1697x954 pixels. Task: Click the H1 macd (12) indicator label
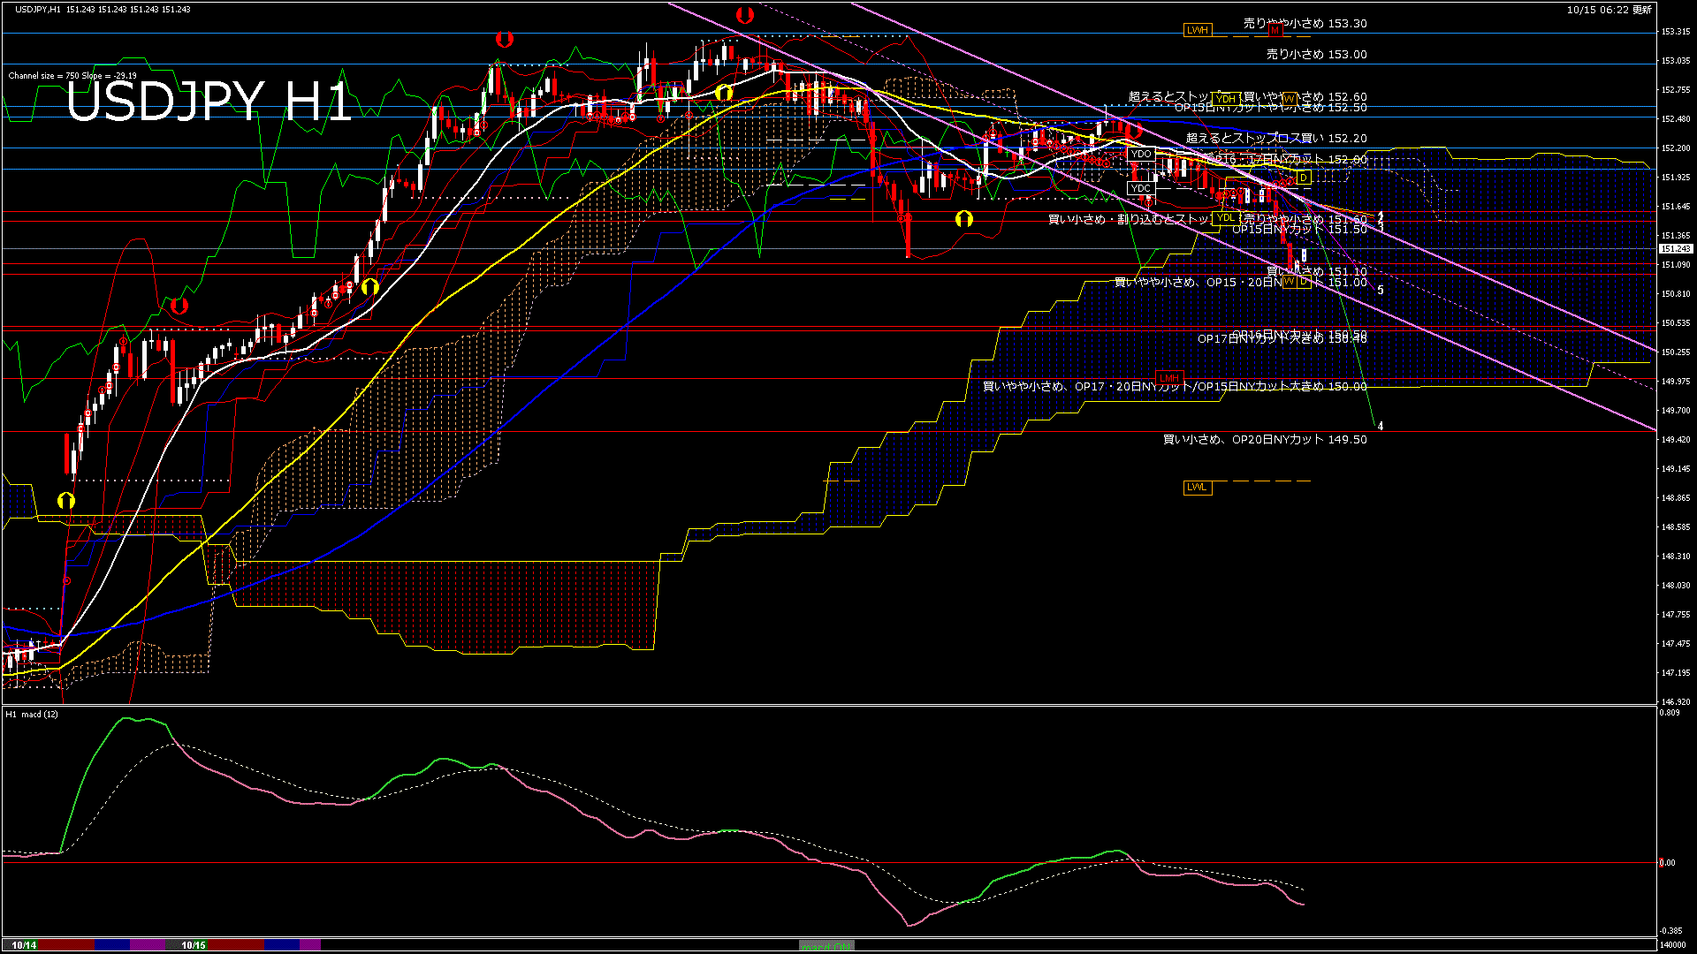click(32, 714)
